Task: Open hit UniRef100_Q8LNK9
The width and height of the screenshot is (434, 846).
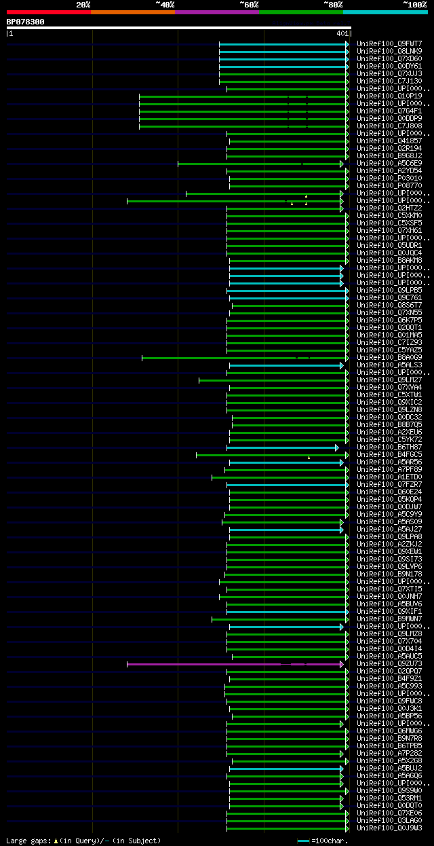Action: click(x=389, y=51)
